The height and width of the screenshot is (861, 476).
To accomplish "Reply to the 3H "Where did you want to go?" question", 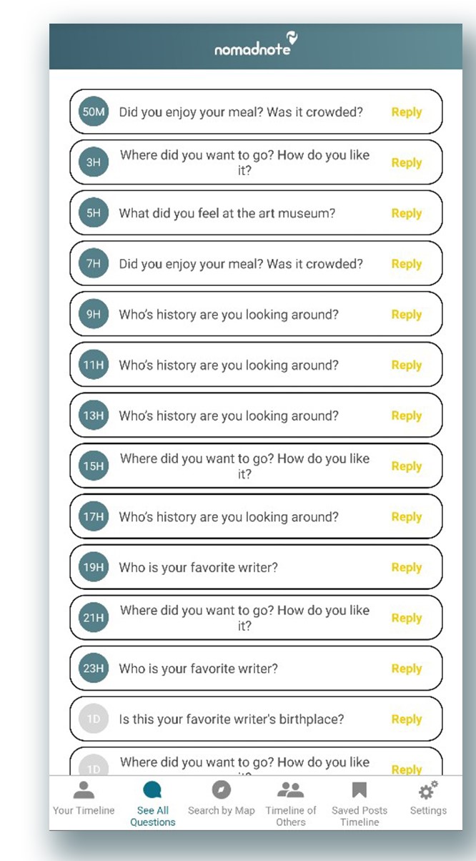I will tap(406, 162).
